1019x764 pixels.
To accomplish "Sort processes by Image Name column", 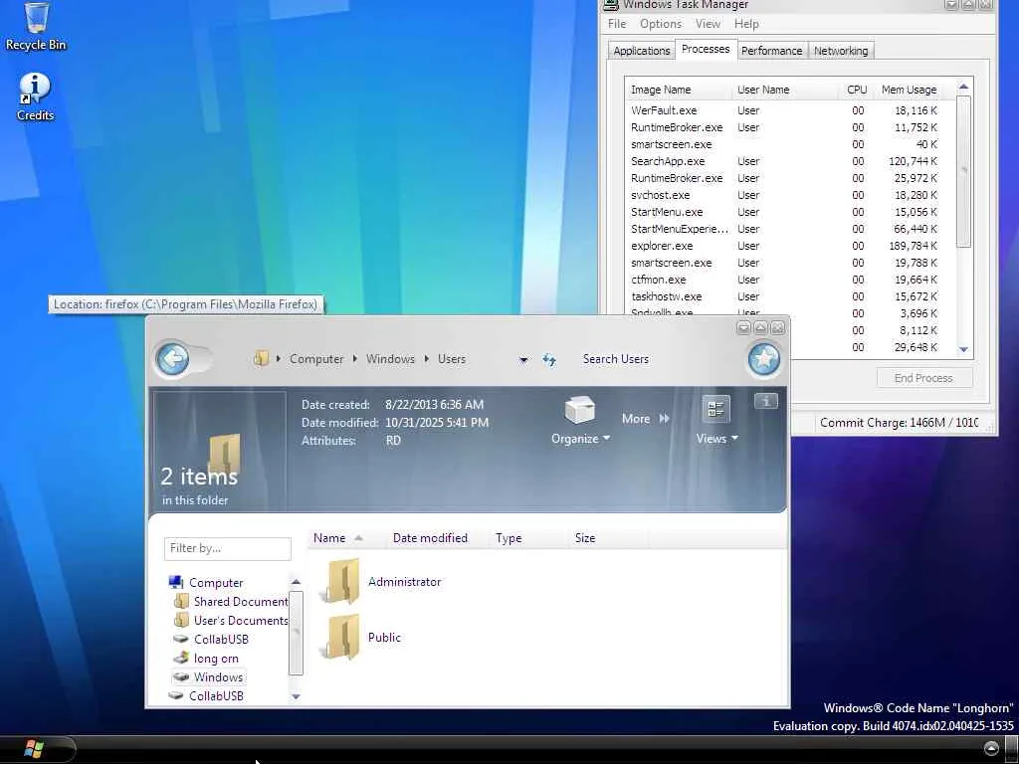I will coord(678,90).
